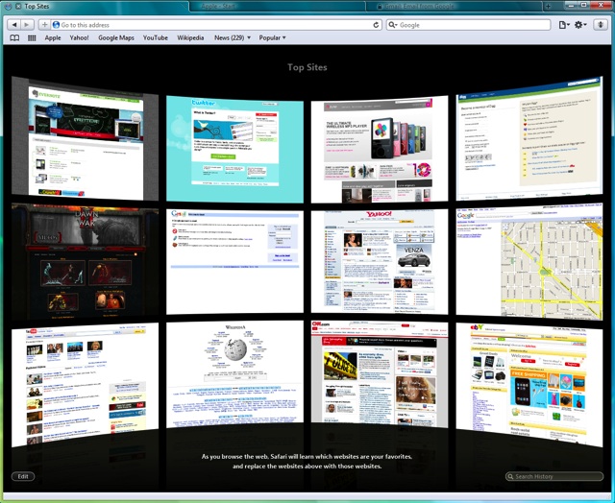This screenshot has height=503, width=615.
Task: Select the Top Sites tab
Action: (x=96, y=7)
